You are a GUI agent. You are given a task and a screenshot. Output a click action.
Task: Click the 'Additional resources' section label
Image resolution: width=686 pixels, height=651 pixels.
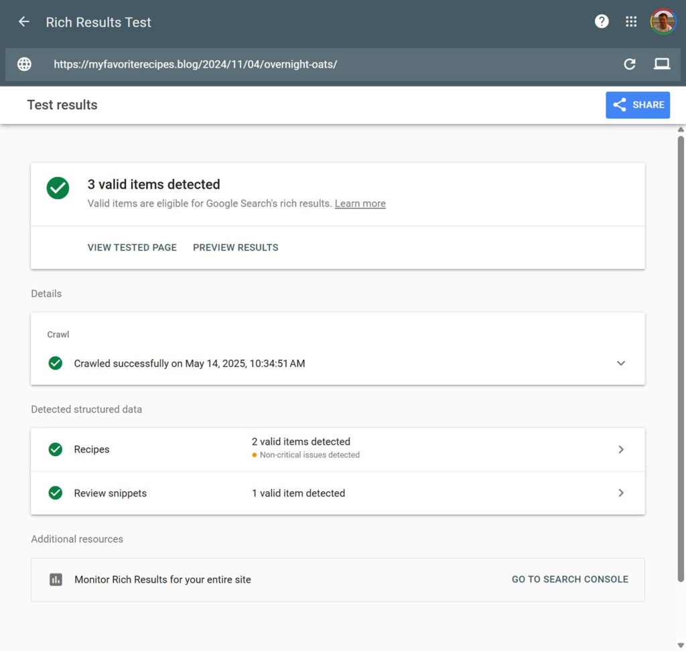pyautogui.click(x=77, y=539)
